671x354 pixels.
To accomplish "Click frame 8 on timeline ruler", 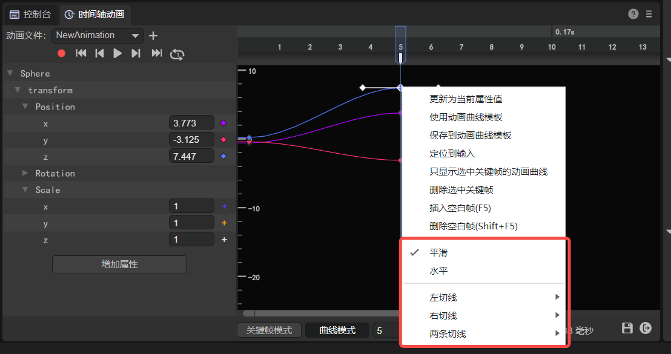I will (x=492, y=47).
